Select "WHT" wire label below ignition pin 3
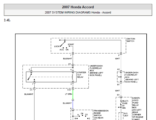 click(x=118, y=59)
